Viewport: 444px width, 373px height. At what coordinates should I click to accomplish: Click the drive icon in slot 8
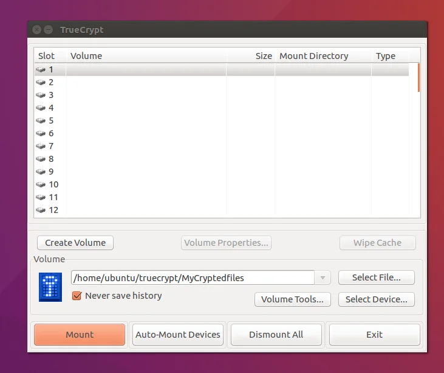41,159
